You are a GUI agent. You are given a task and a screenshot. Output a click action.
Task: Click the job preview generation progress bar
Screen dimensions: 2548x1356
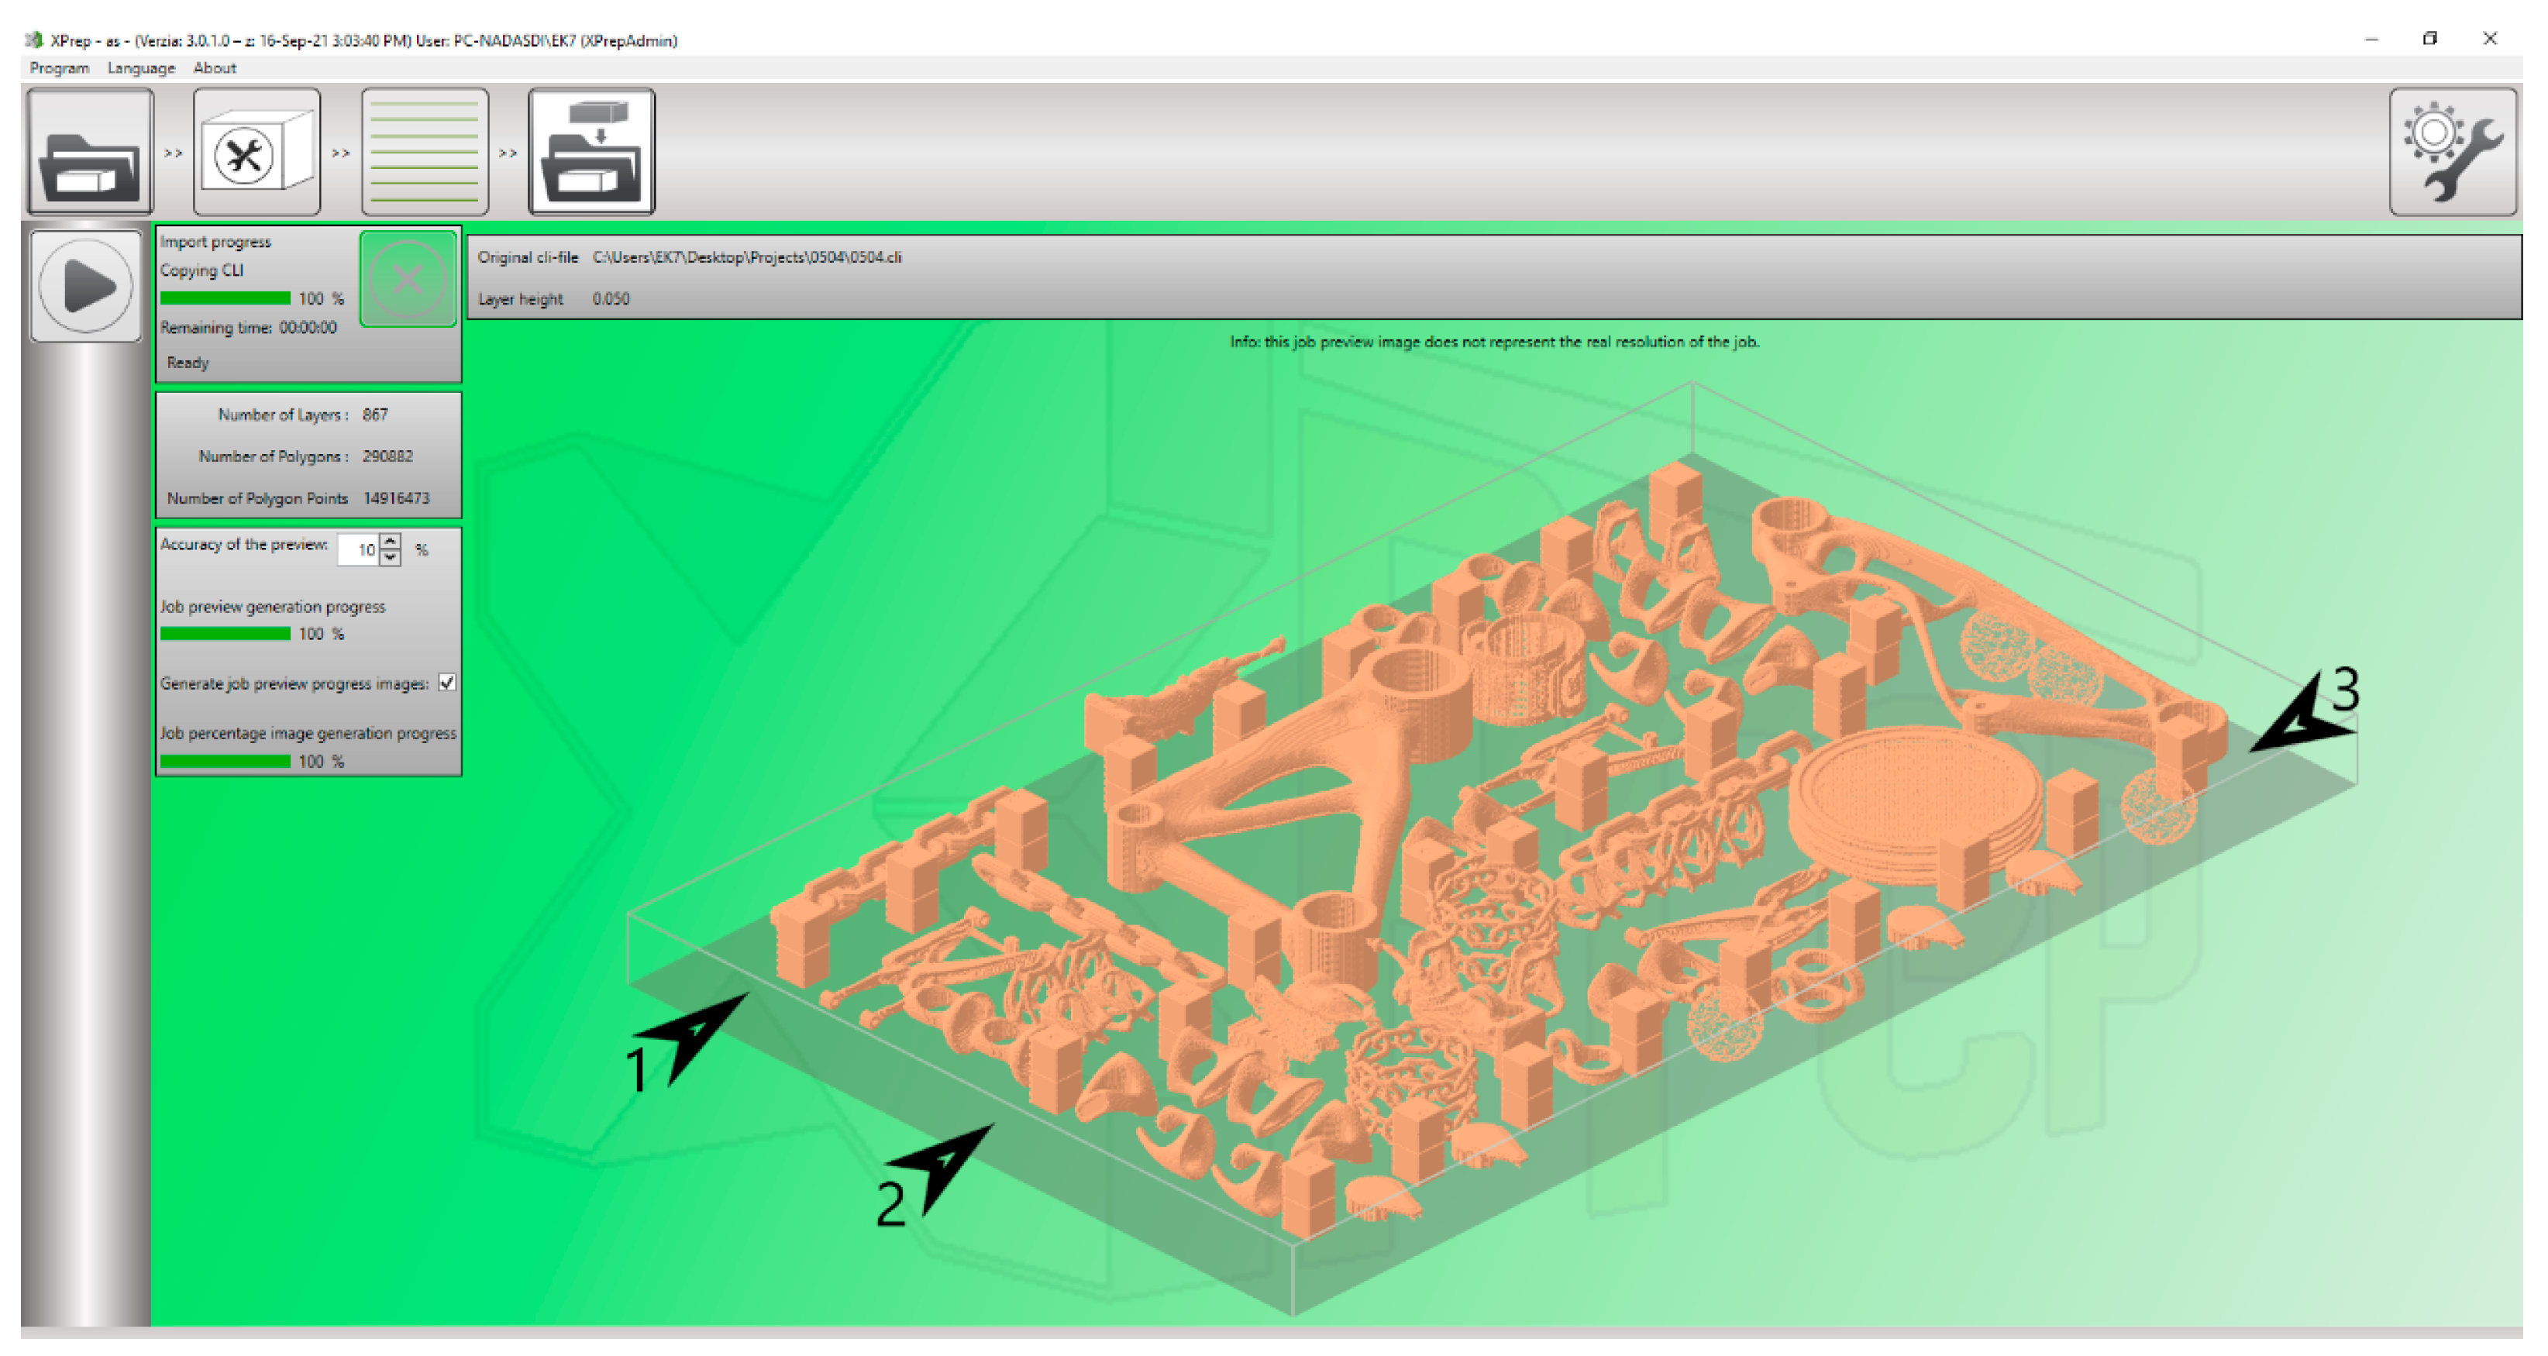[225, 633]
